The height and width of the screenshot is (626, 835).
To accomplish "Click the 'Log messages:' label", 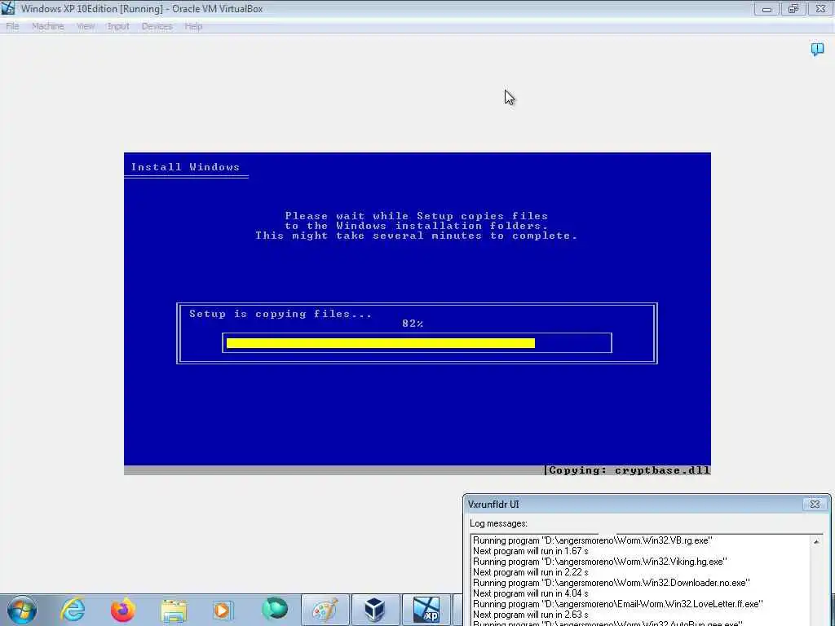I will [498, 524].
